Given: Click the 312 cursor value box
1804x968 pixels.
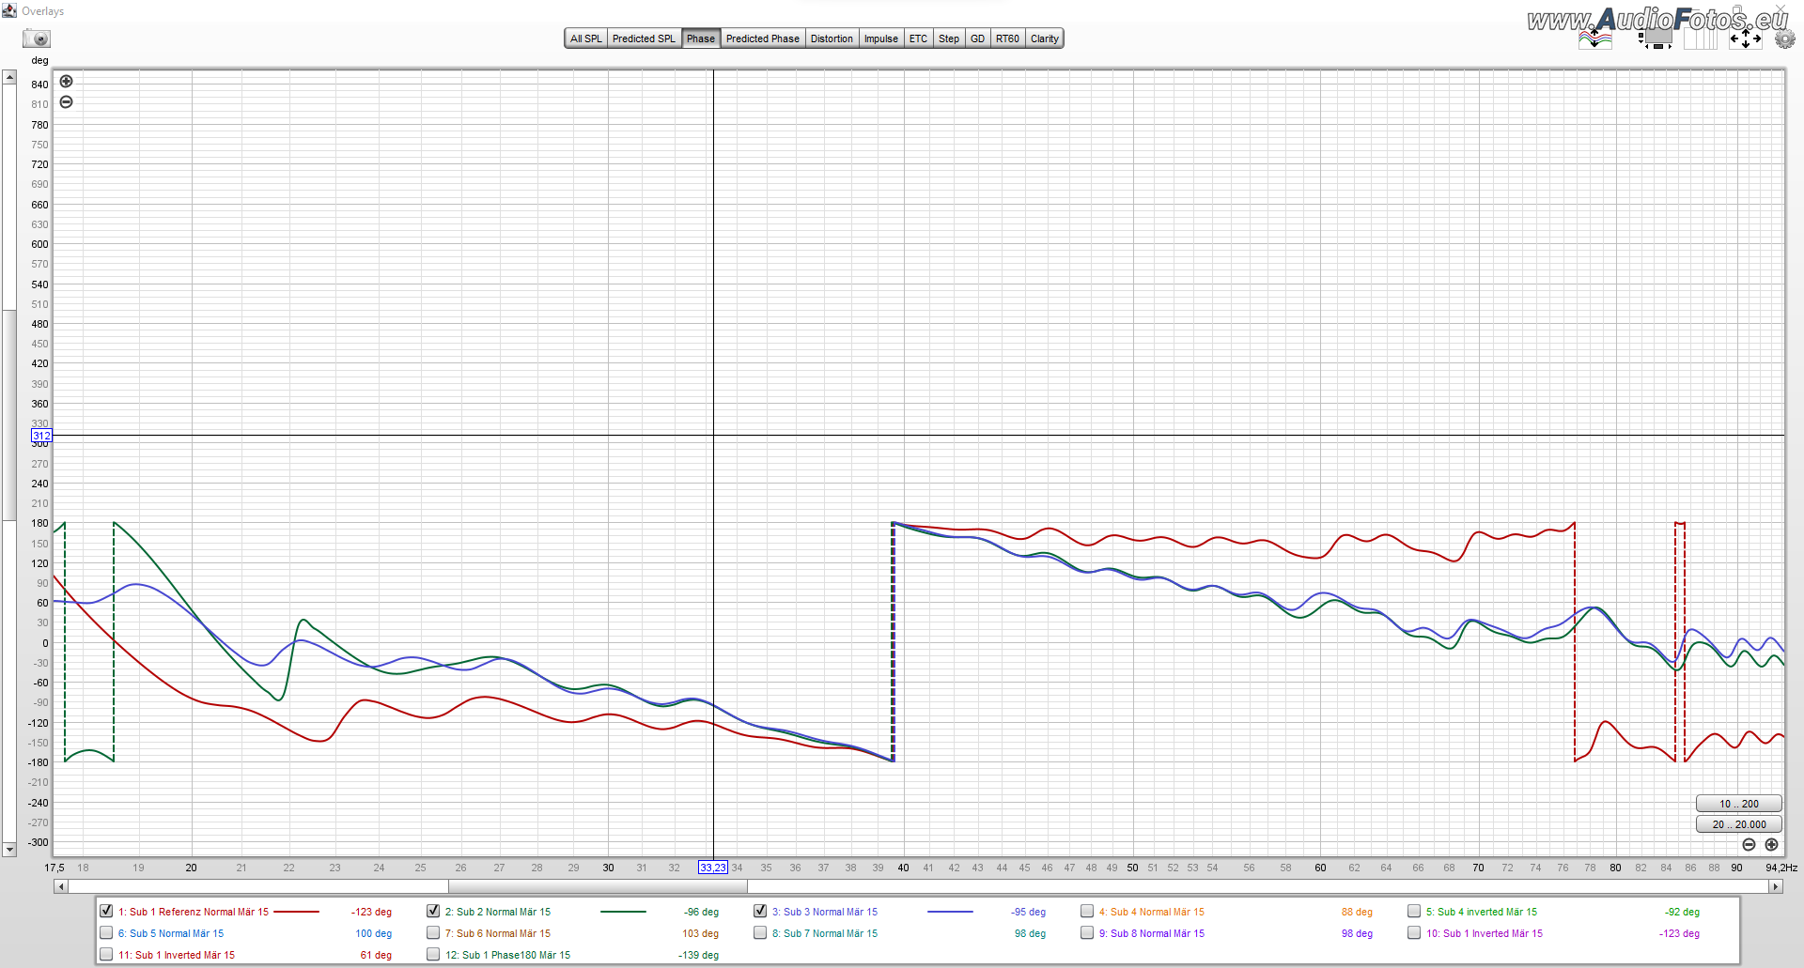Looking at the screenshot, I should (41, 436).
